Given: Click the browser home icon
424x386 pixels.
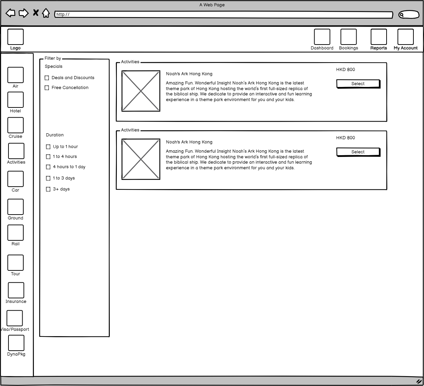Looking at the screenshot, I should pos(46,13).
